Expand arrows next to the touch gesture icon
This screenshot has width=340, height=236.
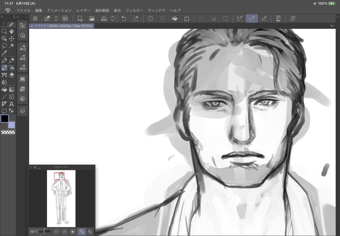coord(56,18)
